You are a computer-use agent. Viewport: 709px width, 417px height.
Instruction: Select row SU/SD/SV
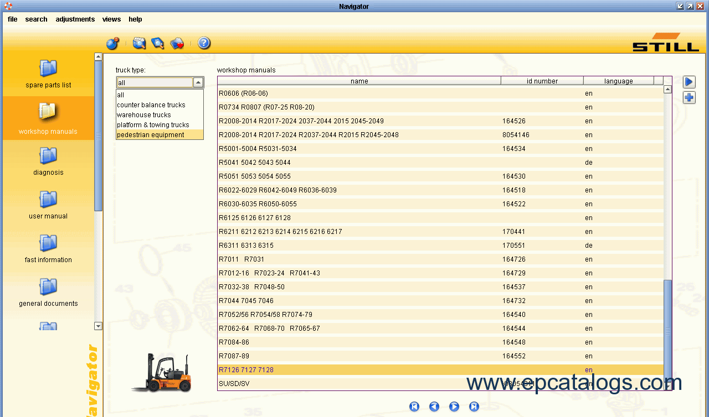point(440,384)
